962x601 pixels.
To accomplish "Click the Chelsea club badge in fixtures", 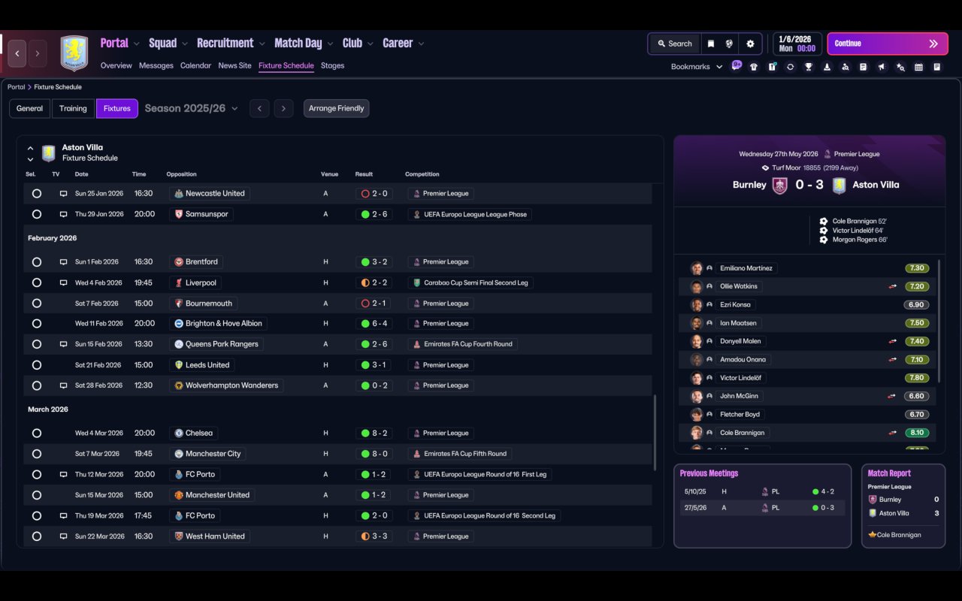I will click(x=179, y=433).
